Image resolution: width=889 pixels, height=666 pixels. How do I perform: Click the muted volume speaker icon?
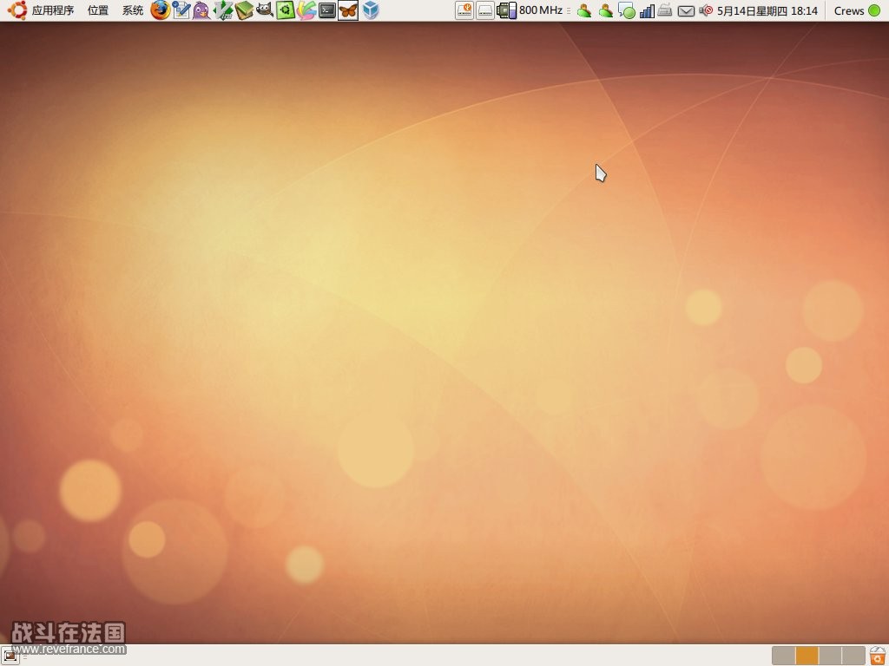click(x=706, y=10)
